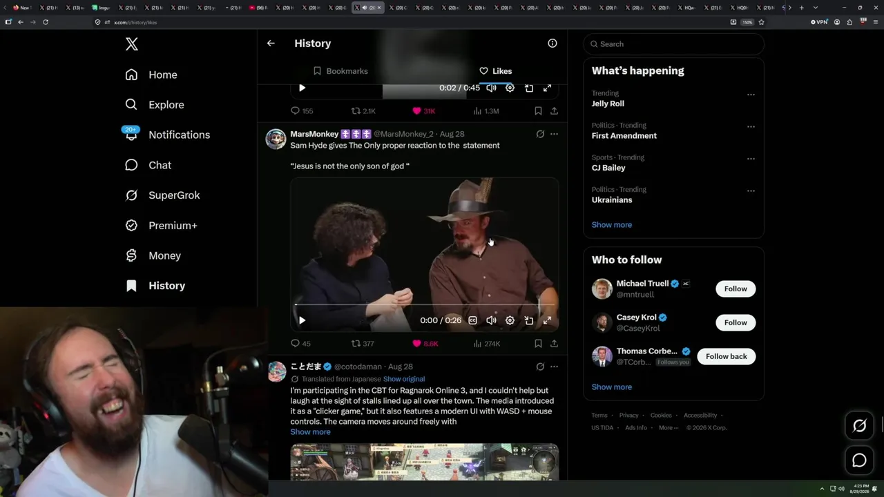Click the Grok icon on cotodaman's post

tap(540, 367)
